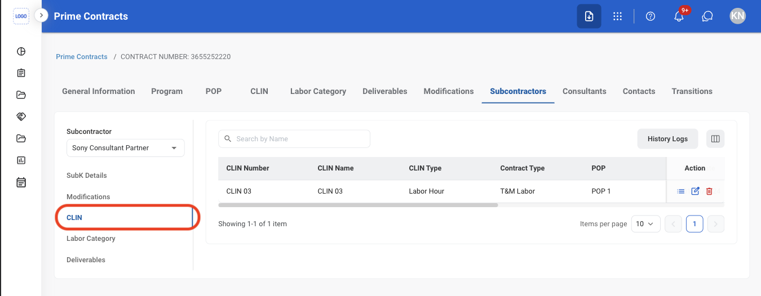Edit the CLIN 03 row
This screenshot has height=296, width=761.
695,191
